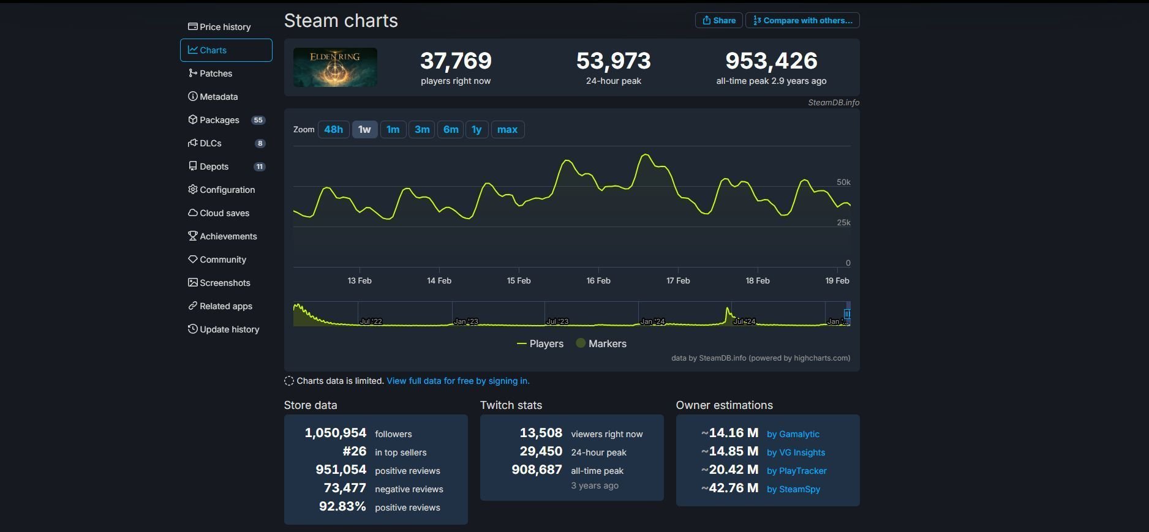
Task: Click the DLCs puzzle piece icon
Action: 192,143
